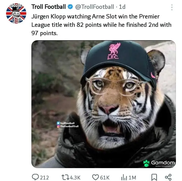Repost using the retweet arrows icon
The image size is (182, 181).
(x=65, y=177)
